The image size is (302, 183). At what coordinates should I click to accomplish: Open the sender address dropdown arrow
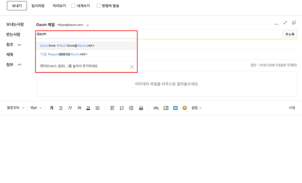tap(88, 25)
